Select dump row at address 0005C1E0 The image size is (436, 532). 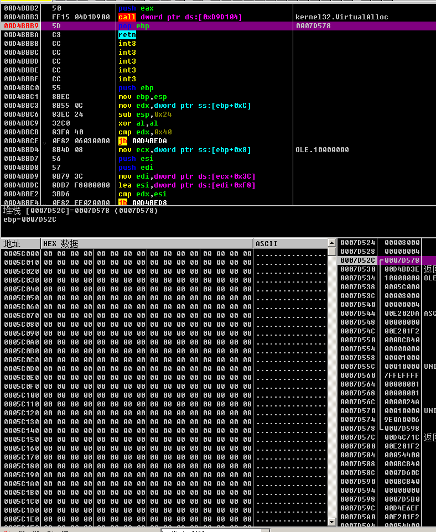165,519
